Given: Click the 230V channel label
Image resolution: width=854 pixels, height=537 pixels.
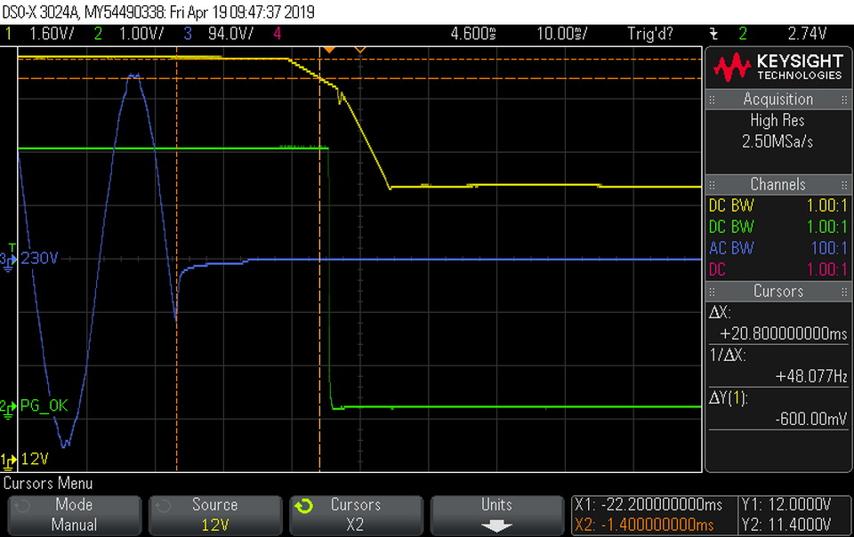Looking at the screenshot, I should pos(39,259).
